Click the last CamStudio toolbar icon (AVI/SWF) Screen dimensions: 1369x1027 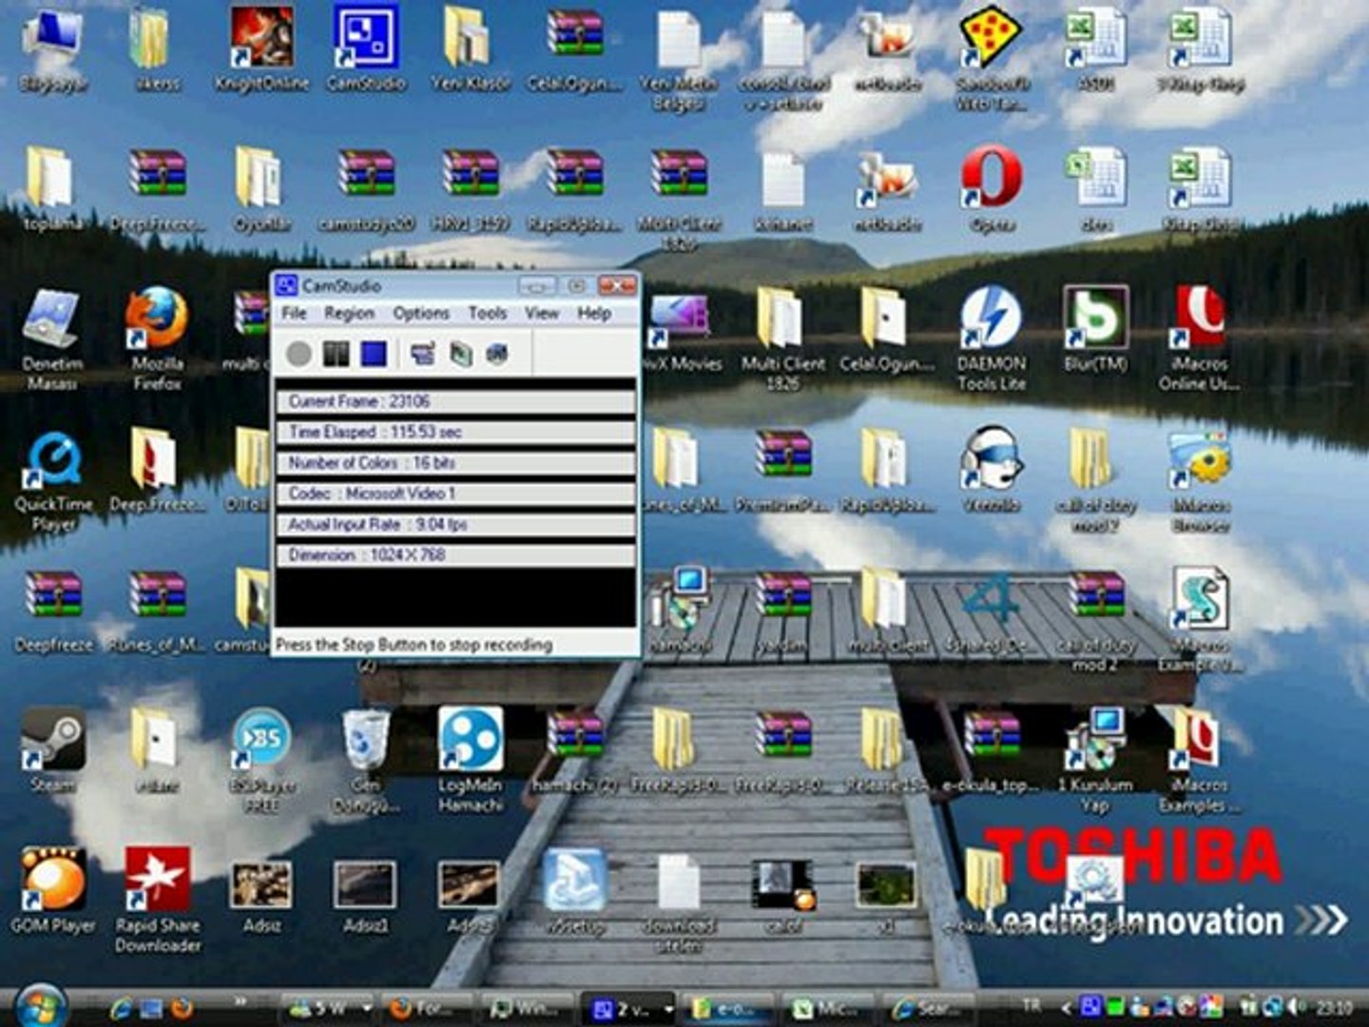(496, 355)
